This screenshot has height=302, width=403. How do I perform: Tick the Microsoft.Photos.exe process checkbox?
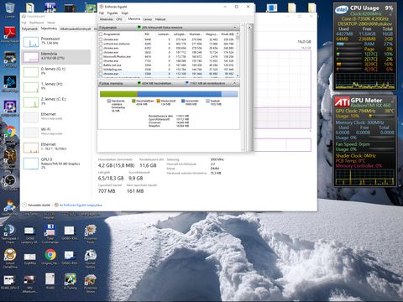[x=101, y=56]
